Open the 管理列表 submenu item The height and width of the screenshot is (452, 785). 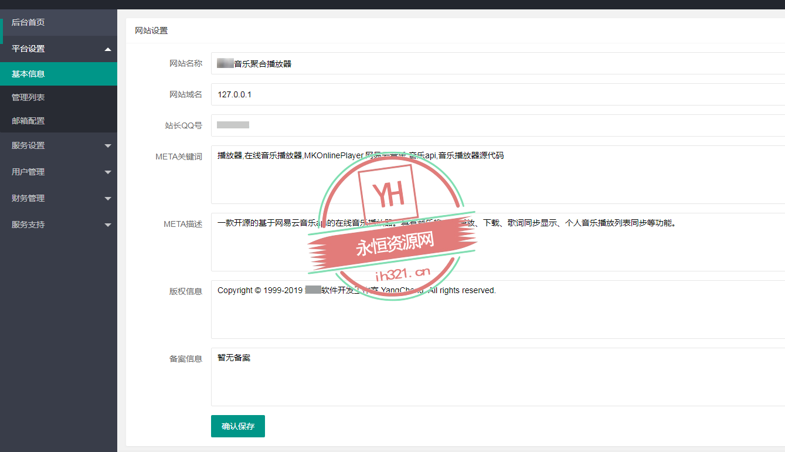(28, 97)
